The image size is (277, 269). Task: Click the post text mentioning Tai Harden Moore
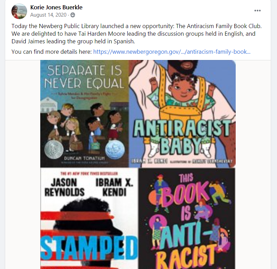click(x=133, y=34)
